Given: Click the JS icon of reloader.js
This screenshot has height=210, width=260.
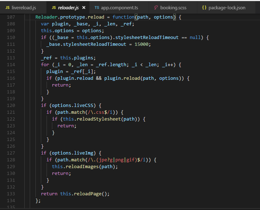Looking at the screenshot, I should point(54,8).
